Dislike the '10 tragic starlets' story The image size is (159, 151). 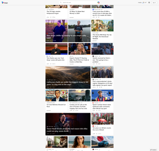click(x=51, y=17)
